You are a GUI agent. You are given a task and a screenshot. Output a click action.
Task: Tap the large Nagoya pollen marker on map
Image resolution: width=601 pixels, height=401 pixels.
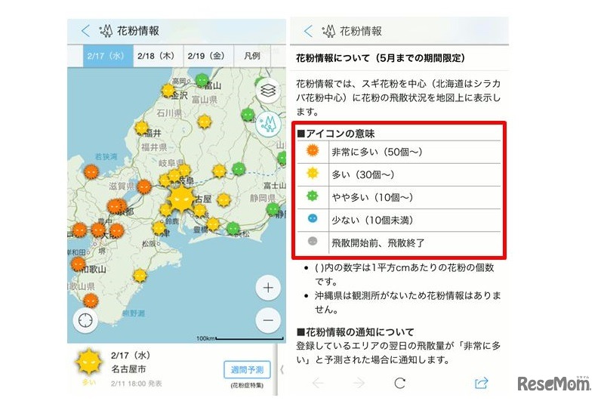pos(181,198)
